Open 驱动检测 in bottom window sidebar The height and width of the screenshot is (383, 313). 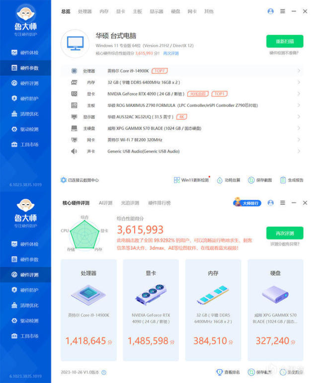[25, 321]
